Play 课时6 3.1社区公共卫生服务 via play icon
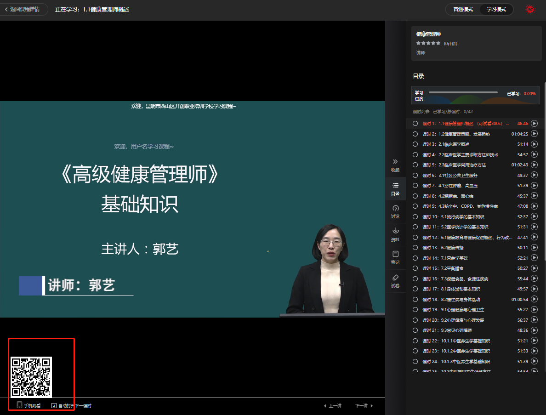 (534, 175)
